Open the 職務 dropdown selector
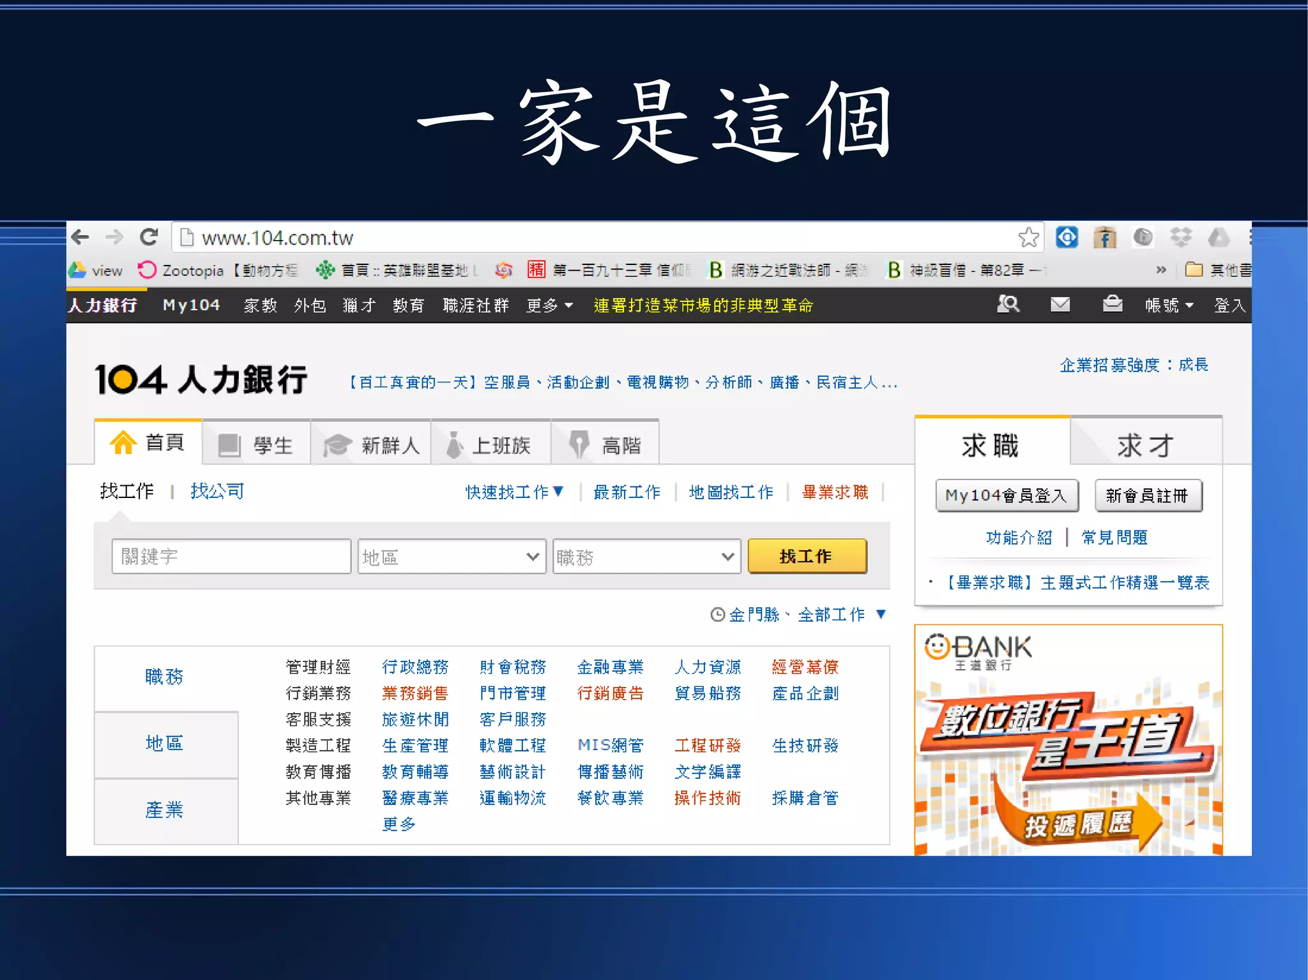The width and height of the screenshot is (1308, 980). click(x=646, y=556)
